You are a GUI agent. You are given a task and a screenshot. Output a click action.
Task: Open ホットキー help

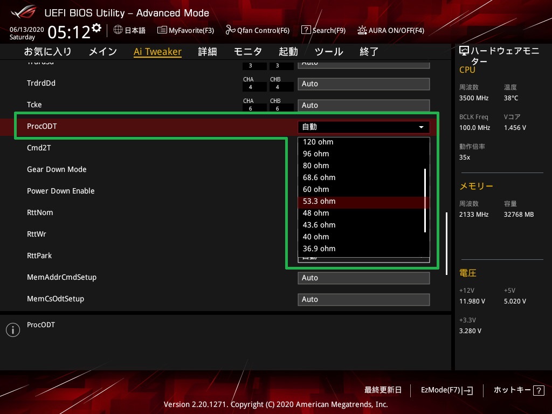(519, 390)
